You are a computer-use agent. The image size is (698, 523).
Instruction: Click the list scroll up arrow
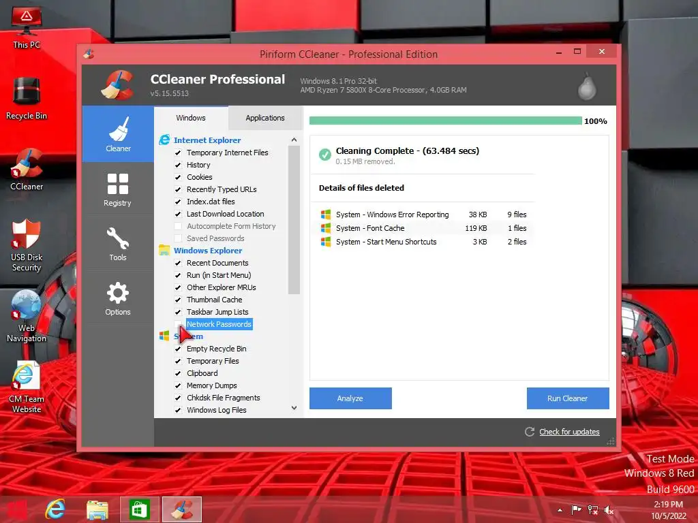(x=294, y=140)
